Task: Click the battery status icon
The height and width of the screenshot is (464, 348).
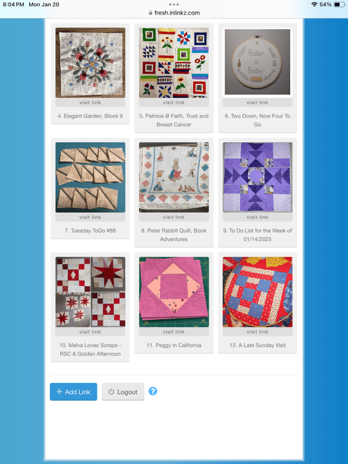Action: pyautogui.click(x=339, y=5)
